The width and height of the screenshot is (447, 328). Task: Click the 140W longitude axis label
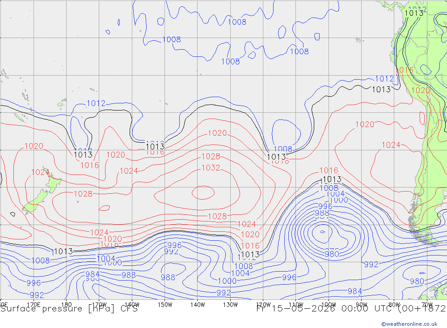[198, 305]
